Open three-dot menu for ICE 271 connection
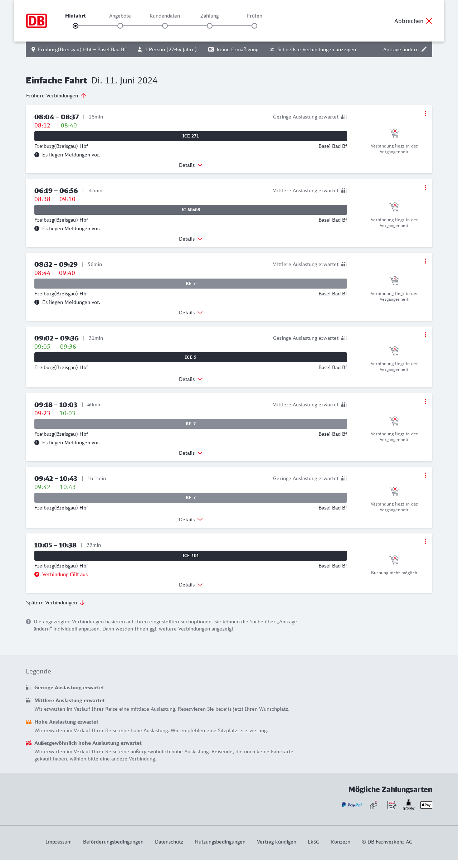Viewport: 458px width, 860px height. click(425, 113)
